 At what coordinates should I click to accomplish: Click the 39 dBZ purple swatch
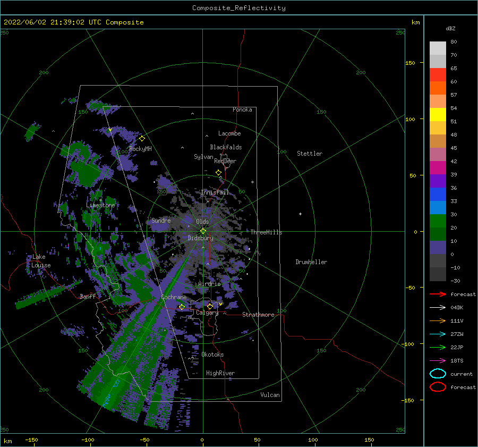click(438, 181)
